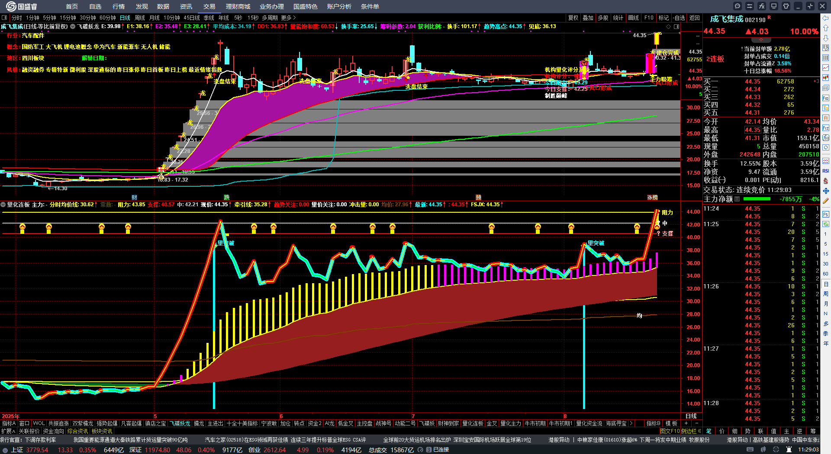This screenshot has height=454, width=831.
Task: Click the FS icon in right sidebar
Action: pyautogui.click(x=826, y=214)
